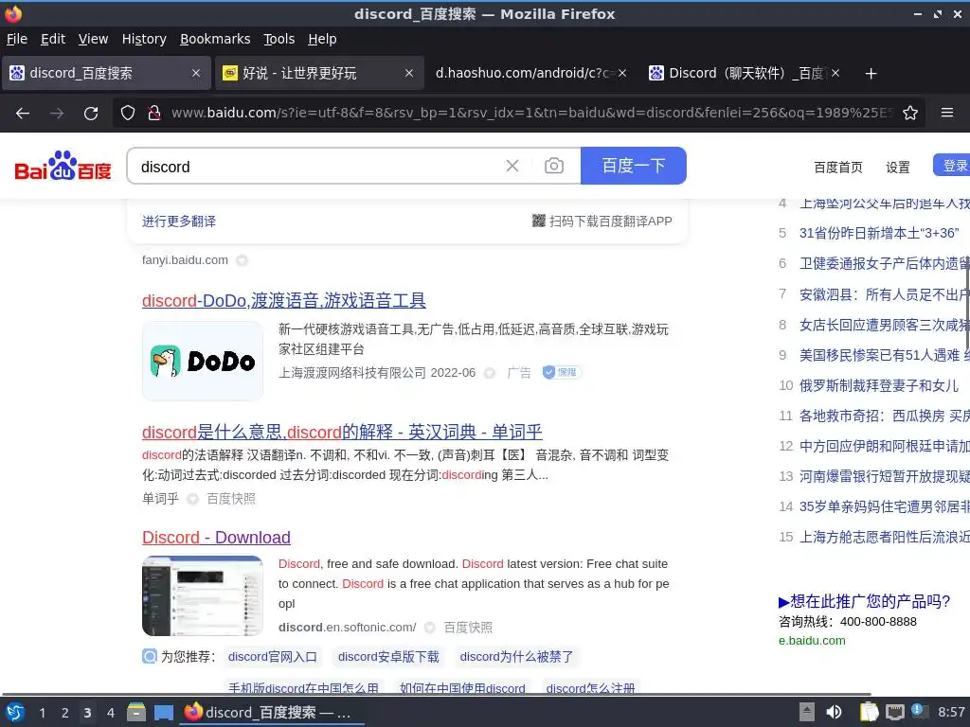Click the network monitor tray icon
970x727 pixels.
[x=894, y=712]
